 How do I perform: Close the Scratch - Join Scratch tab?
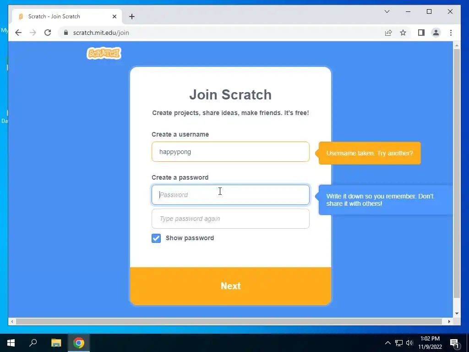point(114,16)
